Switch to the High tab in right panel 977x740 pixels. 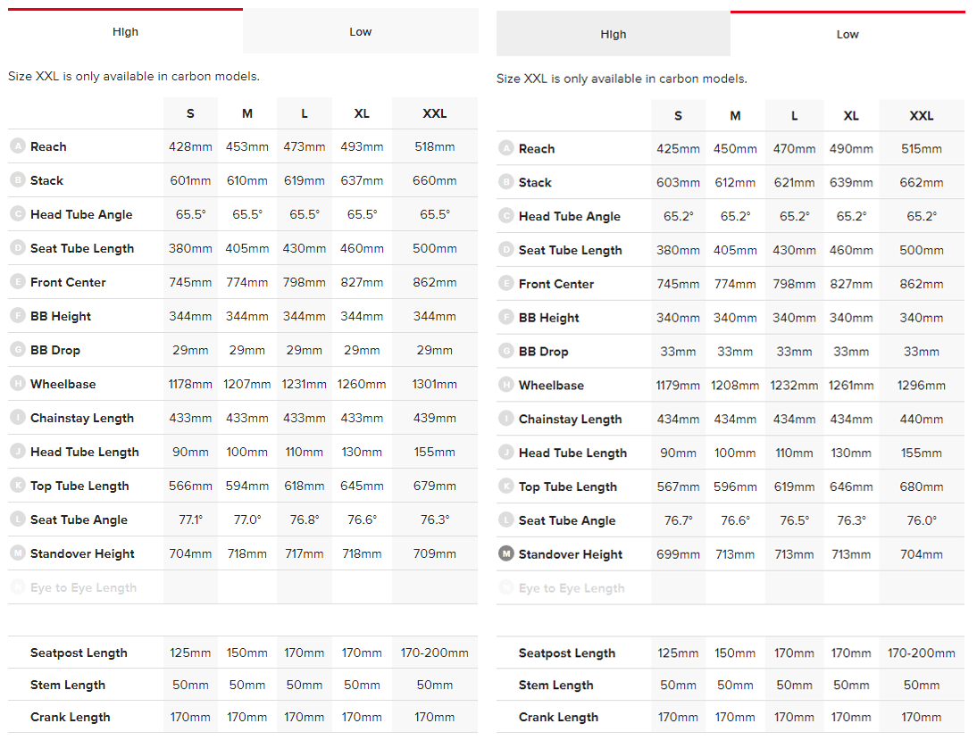(613, 35)
